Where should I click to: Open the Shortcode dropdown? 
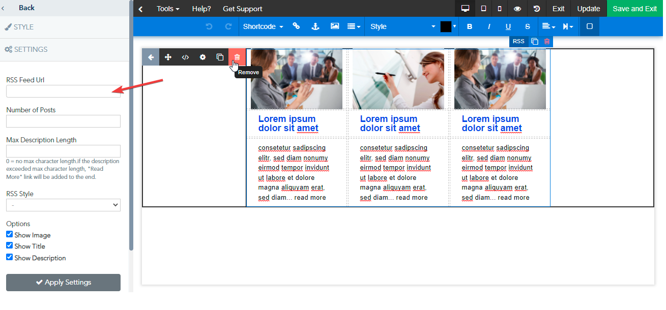coord(263,26)
